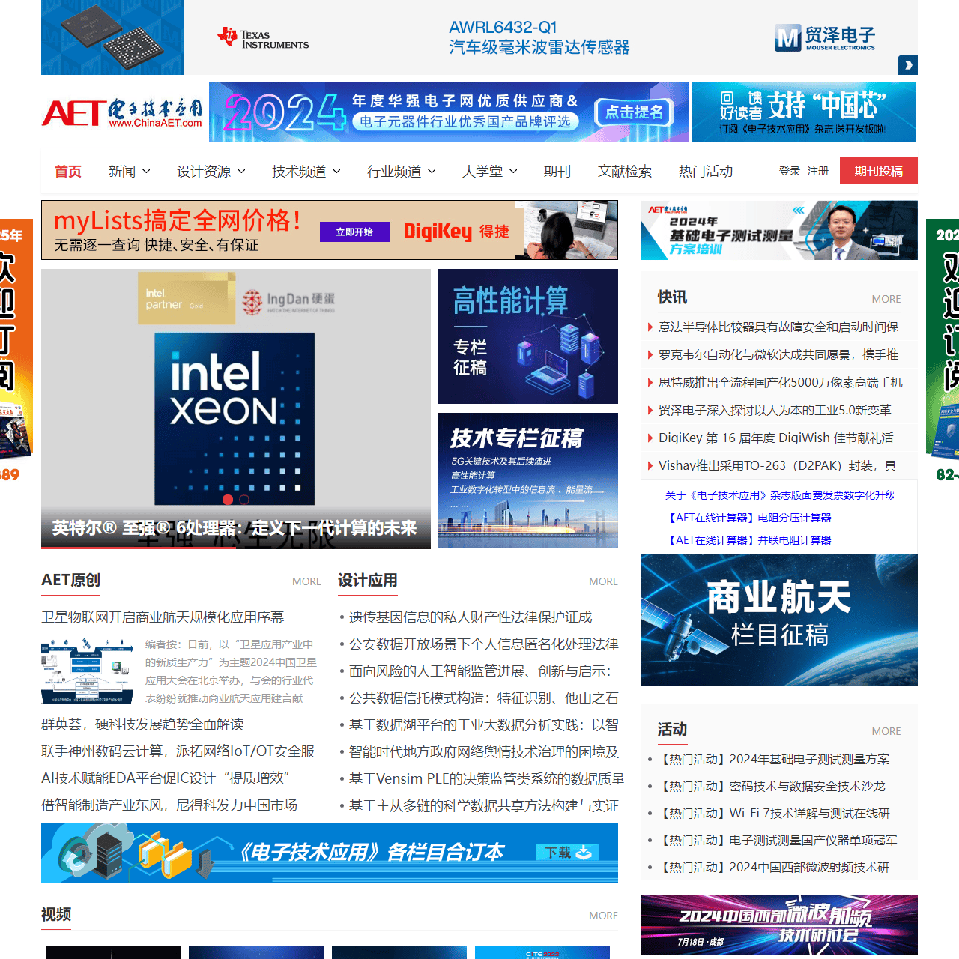Open the 2024中国西部微波射频 seminar banner
Screen dimensions: 959x959
click(779, 925)
